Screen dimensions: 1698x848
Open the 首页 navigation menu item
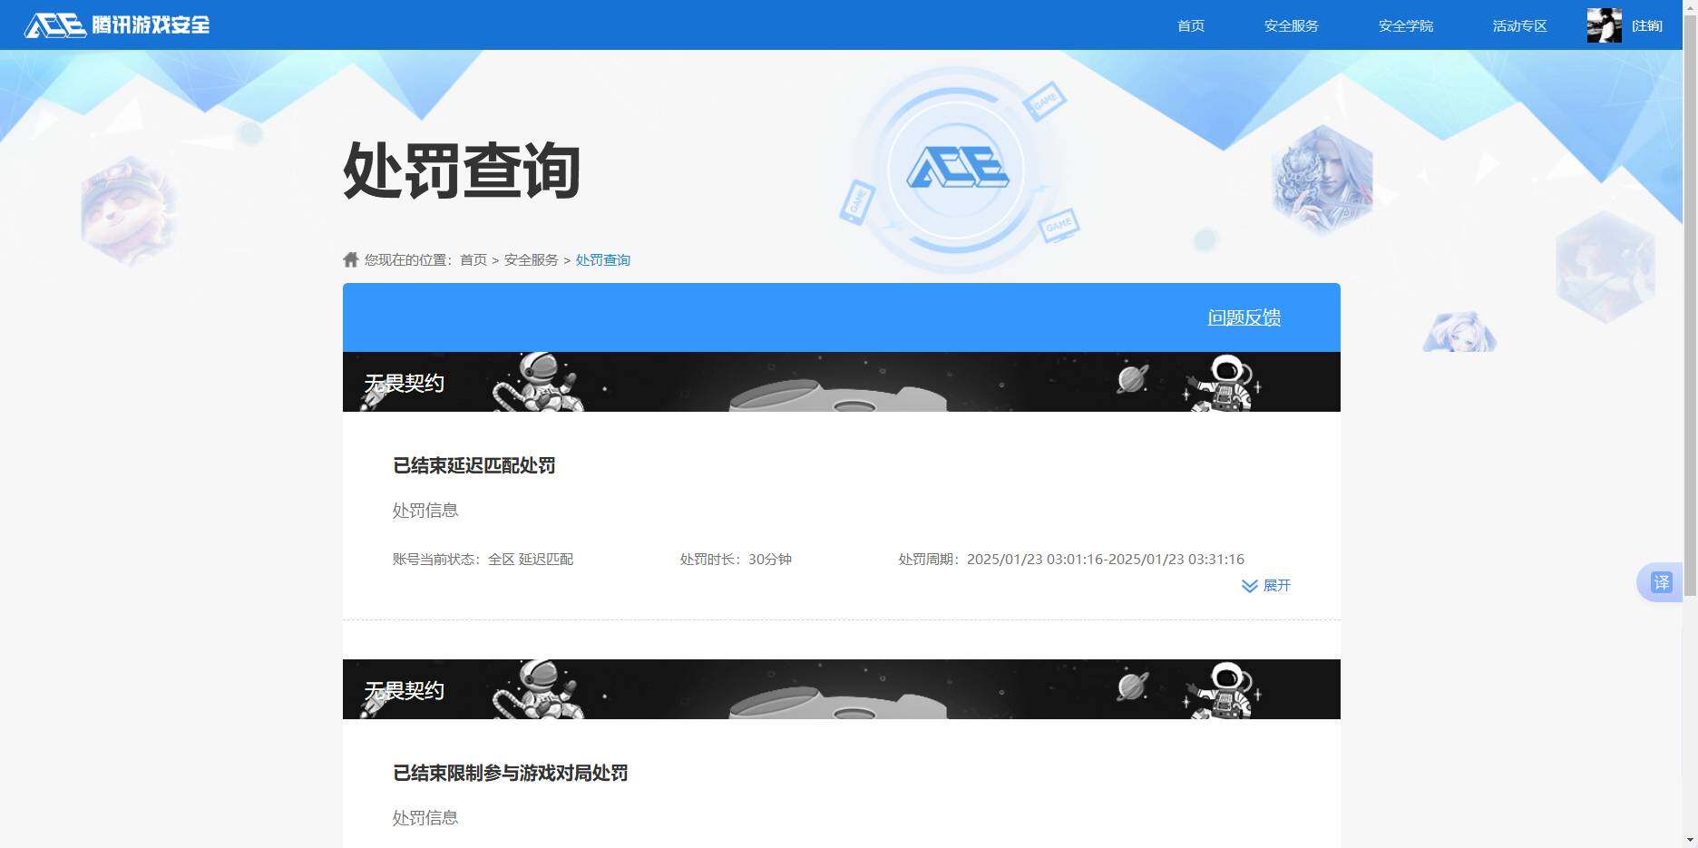click(1190, 25)
